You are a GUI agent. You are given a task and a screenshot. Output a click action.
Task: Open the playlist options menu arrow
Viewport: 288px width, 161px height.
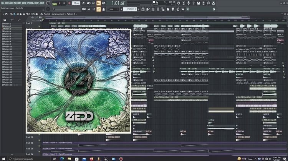(3, 14)
